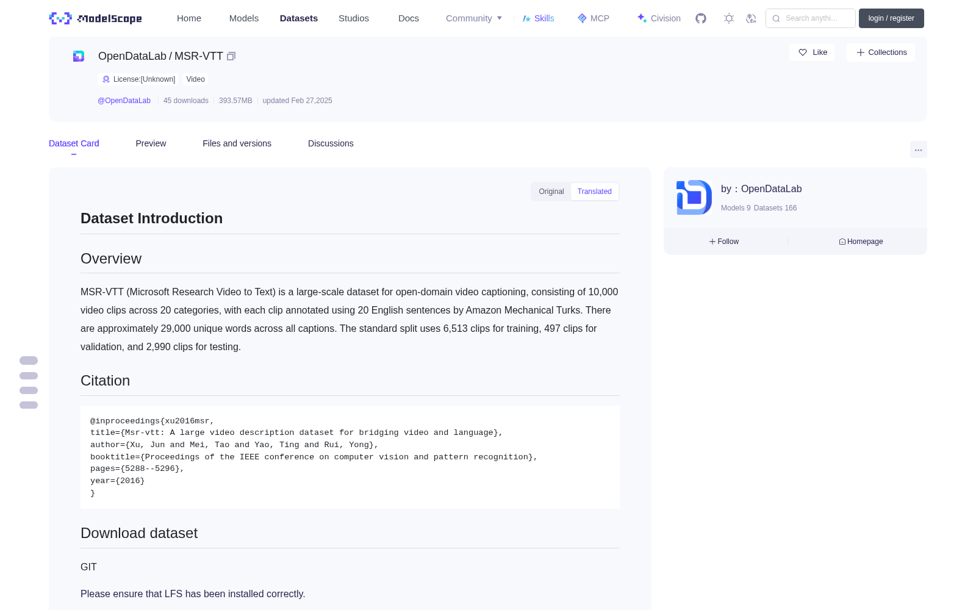Viewport: 976px width, 610px height.
Task: Click the login / register button
Action: coord(891,18)
